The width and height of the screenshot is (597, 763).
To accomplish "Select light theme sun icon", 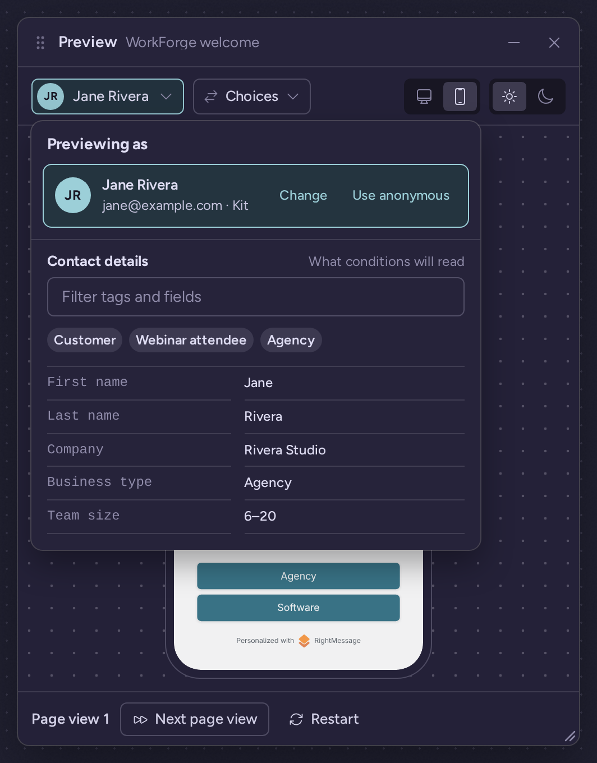I will [509, 96].
